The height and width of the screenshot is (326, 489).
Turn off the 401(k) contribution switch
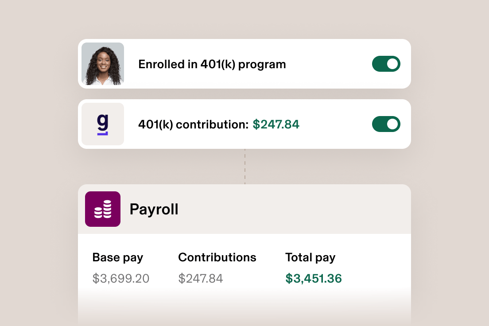(386, 124)
